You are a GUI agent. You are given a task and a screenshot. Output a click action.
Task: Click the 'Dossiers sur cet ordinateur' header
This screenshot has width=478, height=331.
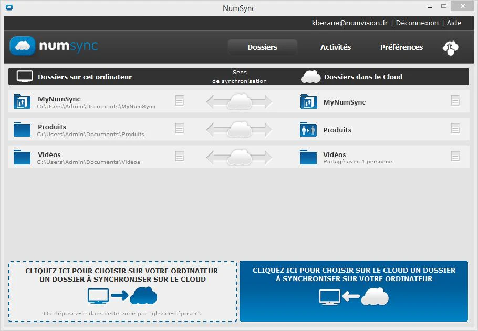pyautogui.click(x=85, y=77)
